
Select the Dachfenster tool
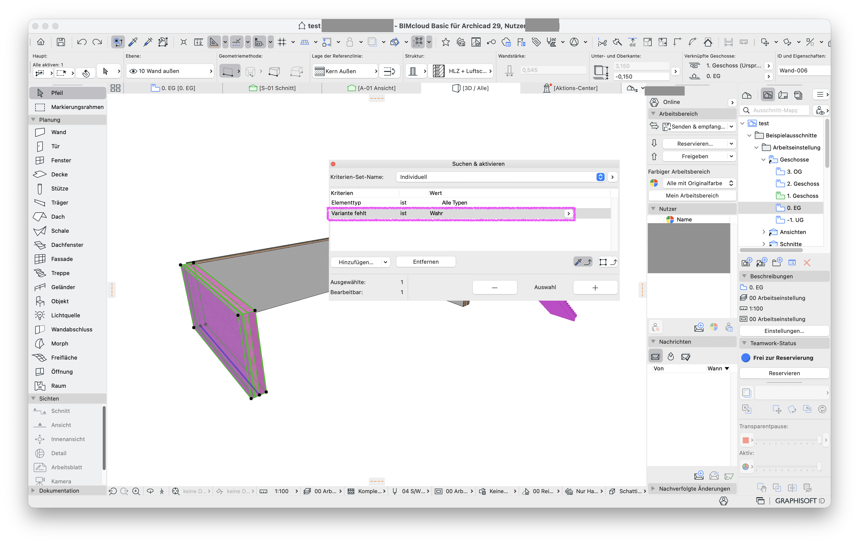click(67, 245)
